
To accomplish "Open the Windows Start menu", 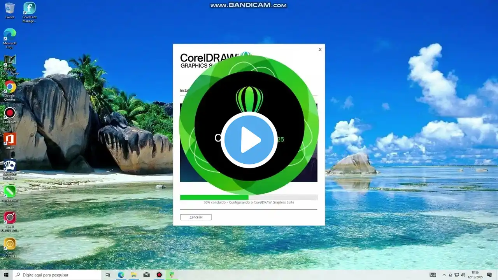I will [7, 275].
